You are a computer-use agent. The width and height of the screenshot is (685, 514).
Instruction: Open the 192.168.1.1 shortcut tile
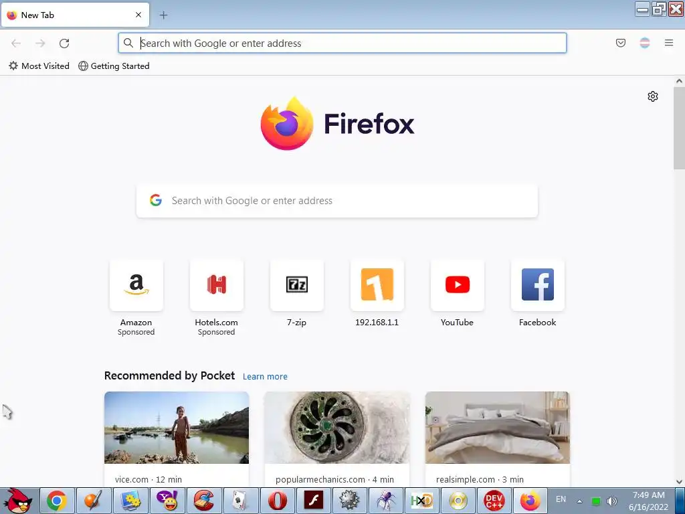377,285
